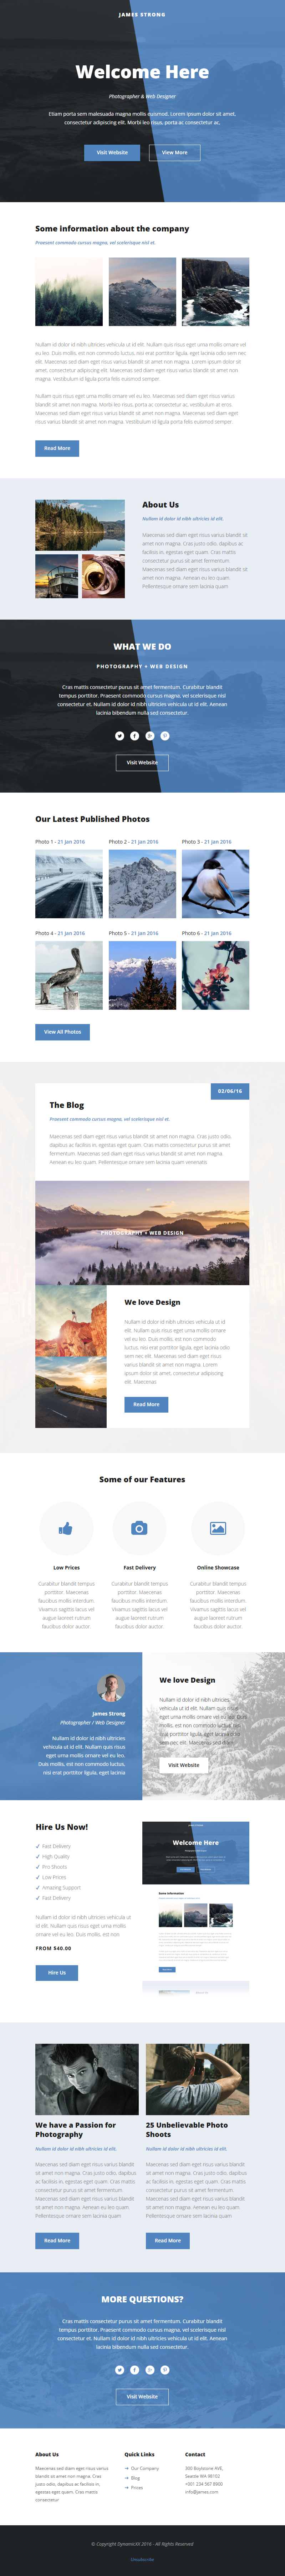Click the hero Visit Website button
The height and width of the screenshot is (2576, 285).
(112, 152)
